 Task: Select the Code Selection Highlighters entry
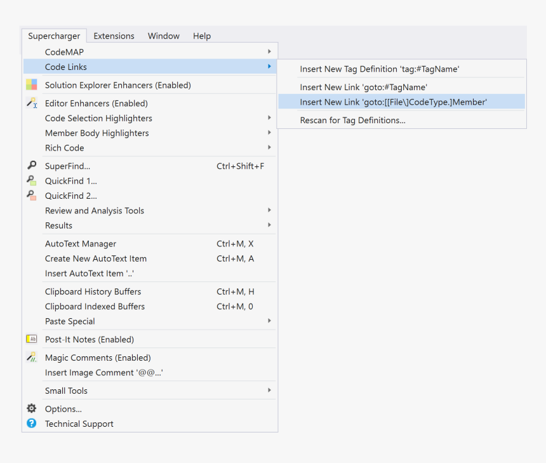[x=150, y=118]
